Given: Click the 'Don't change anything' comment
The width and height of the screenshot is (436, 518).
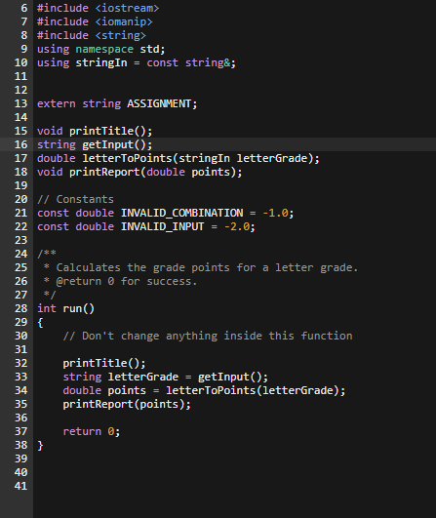Looking at the screenshot, I should pos(208,336).
